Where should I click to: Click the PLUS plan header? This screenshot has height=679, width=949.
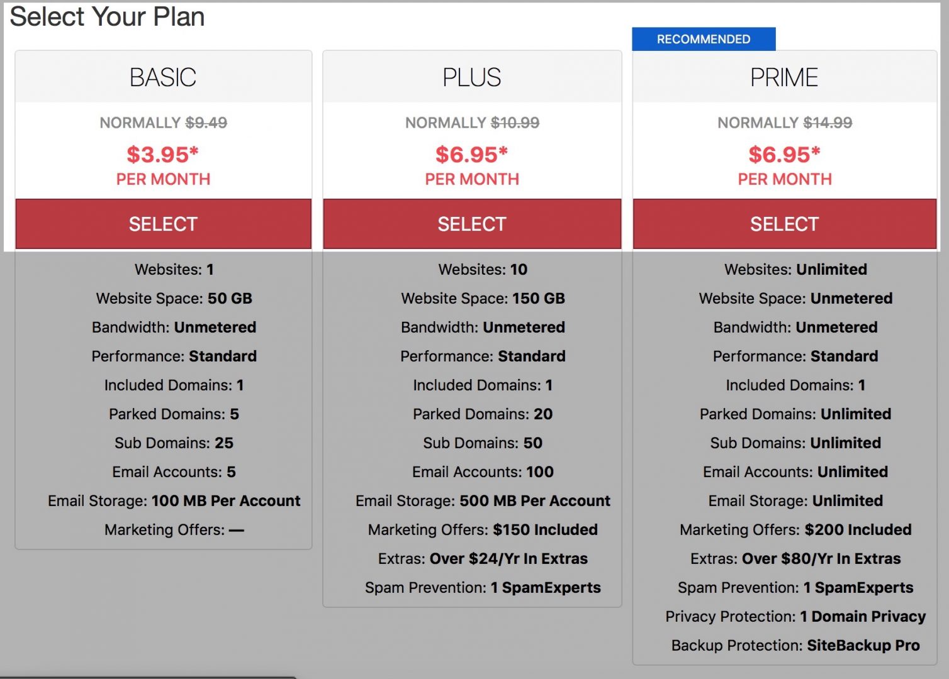click(472, 76)
